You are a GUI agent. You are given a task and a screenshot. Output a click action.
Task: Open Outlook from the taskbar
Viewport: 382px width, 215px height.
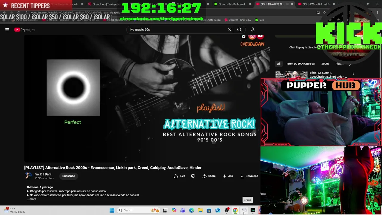[x=218, y=211]
